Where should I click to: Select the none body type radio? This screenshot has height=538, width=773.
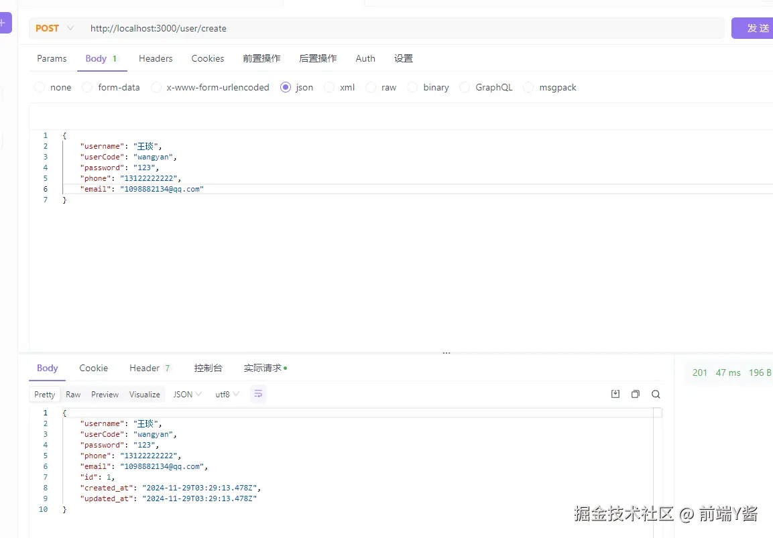[x=40, y=87]
